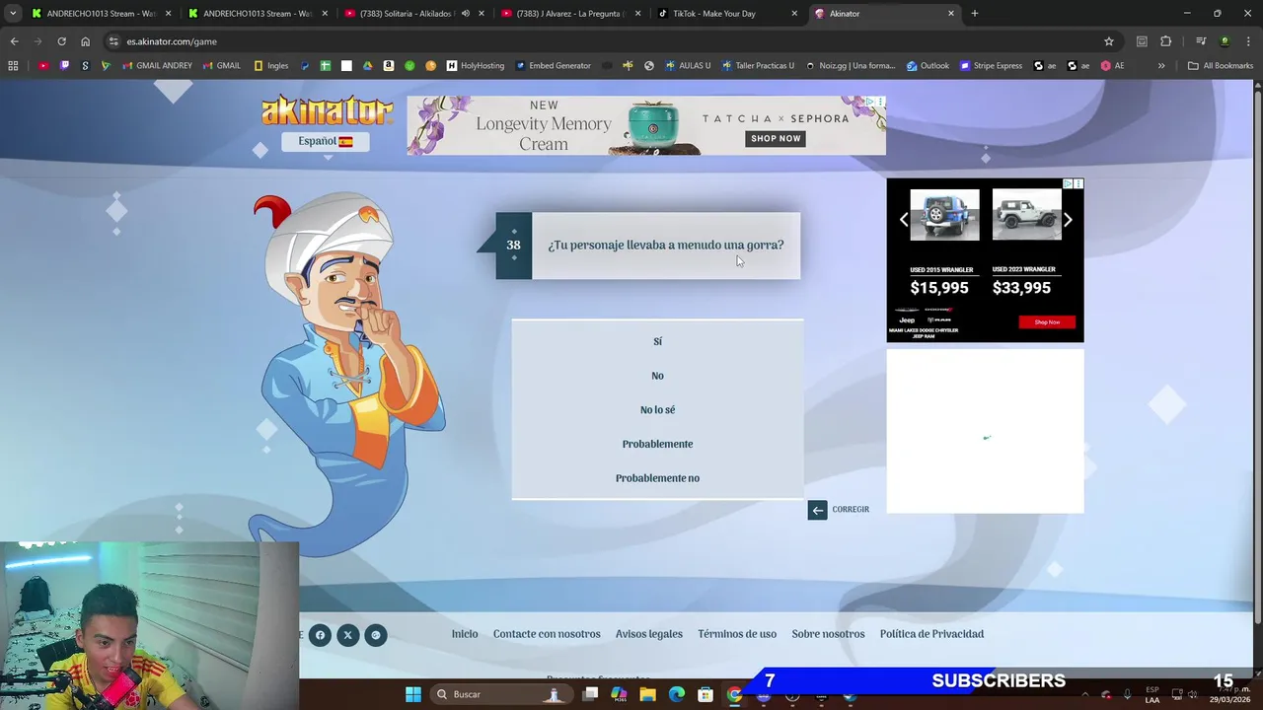1263x710 pixels.
Task: Open the tab search dropdown arrow
Action: pos(13,14)
